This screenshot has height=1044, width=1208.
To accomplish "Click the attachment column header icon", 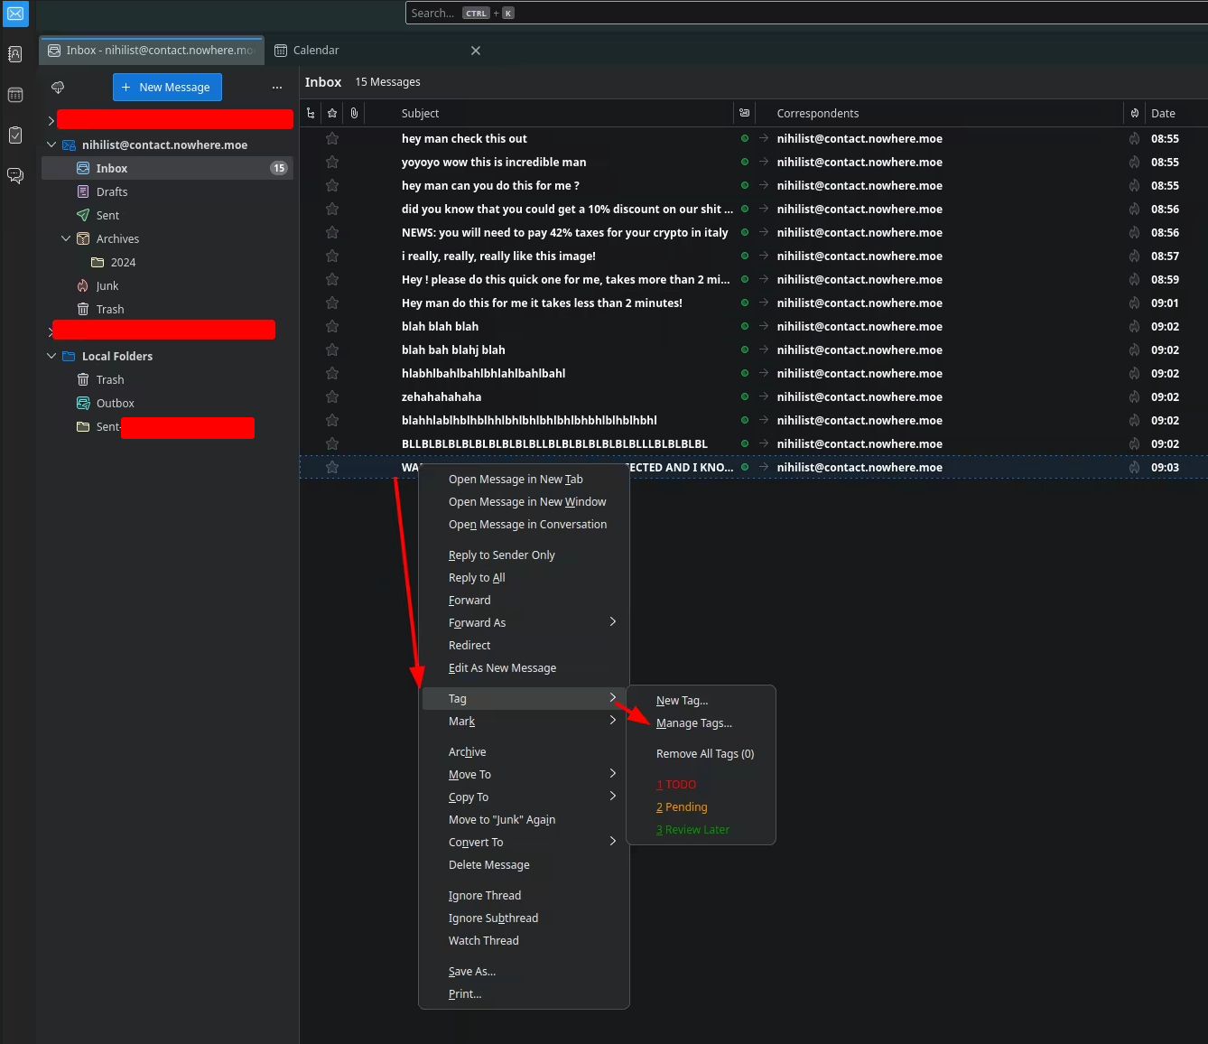I will pyautogui.click(x=354, y=113).
